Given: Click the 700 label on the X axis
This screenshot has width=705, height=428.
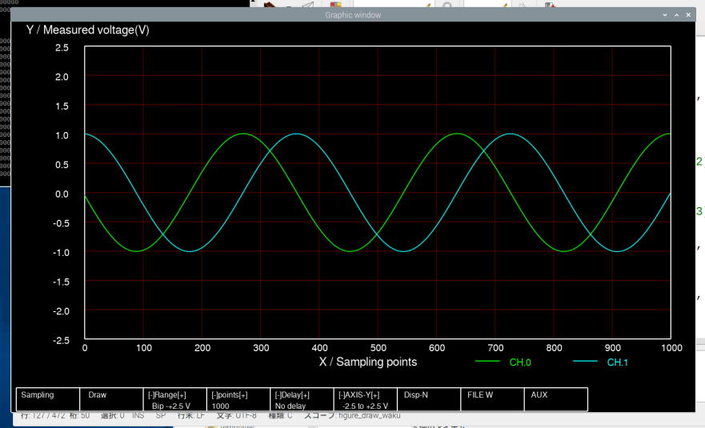Looking at the screenshot, I should (495, 348).
